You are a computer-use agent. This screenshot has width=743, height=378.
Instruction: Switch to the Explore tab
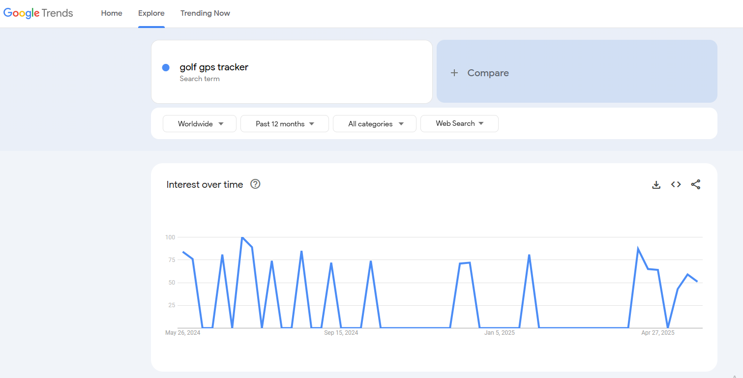pos(151,13)
